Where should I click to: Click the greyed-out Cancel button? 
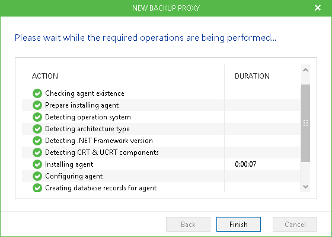click(295, 224)
